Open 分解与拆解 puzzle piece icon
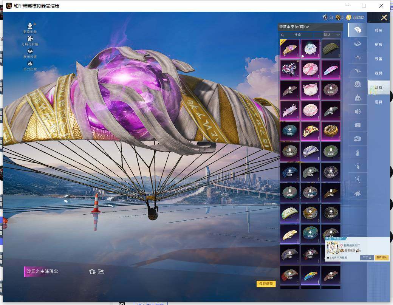393x305 pixels. [30, 39]
